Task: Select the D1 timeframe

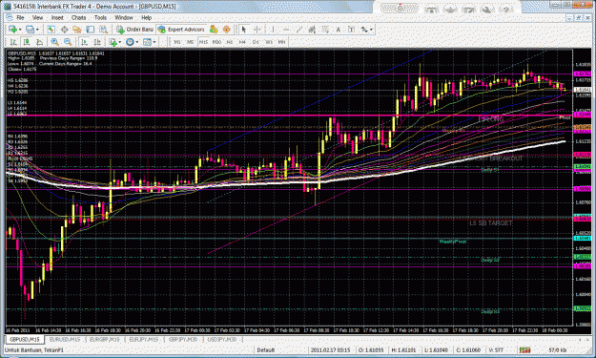Action: click(x=256, y=42)
